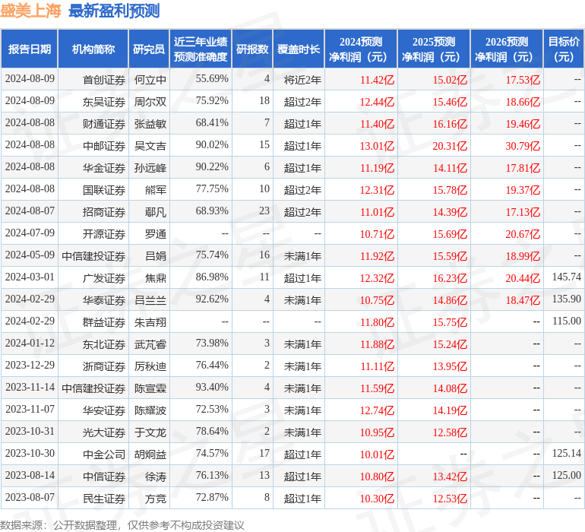
Task: Click the 93.40% accuracy value
Action: [x=212, y=387]
